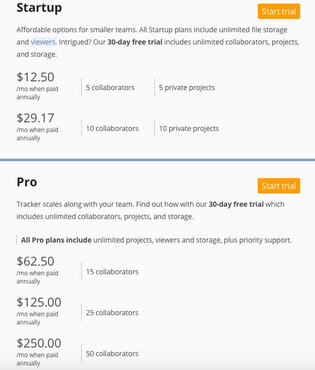Select the $12.50 Startup price
Screen dimensions: 315x370
point(35,77)
